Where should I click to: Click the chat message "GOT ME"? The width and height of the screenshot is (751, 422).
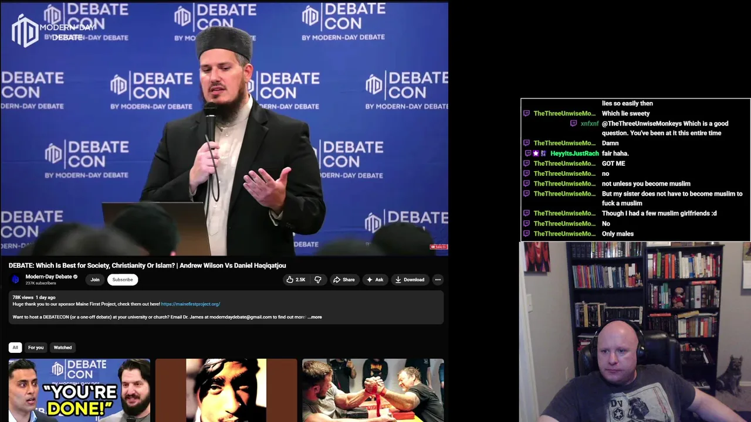[613, 164]
